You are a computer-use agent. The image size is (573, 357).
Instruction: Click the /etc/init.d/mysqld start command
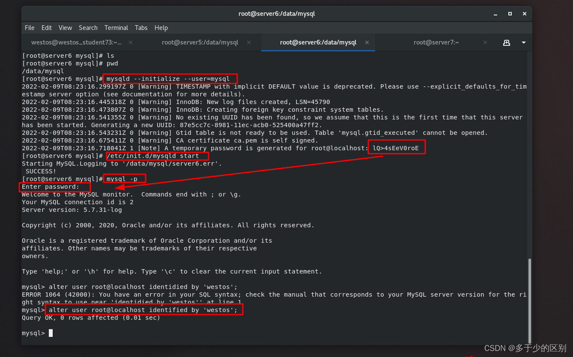point(153,156)
